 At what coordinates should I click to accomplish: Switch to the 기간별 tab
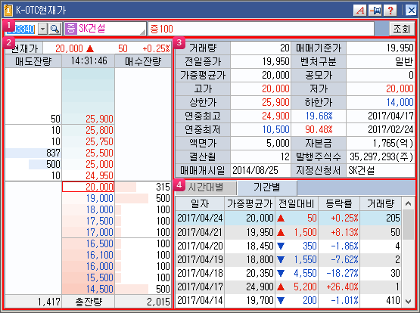[267, 187]
